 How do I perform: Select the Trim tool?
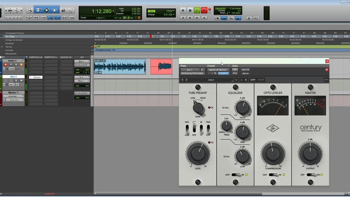pos(38,10)
